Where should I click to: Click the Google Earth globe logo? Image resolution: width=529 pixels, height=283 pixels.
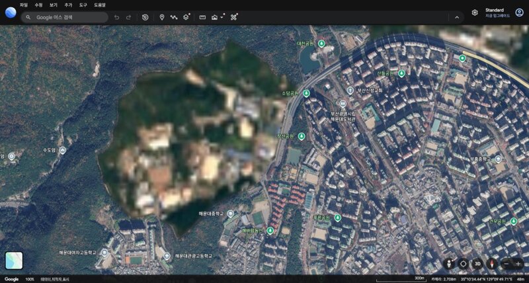[11, 13]
